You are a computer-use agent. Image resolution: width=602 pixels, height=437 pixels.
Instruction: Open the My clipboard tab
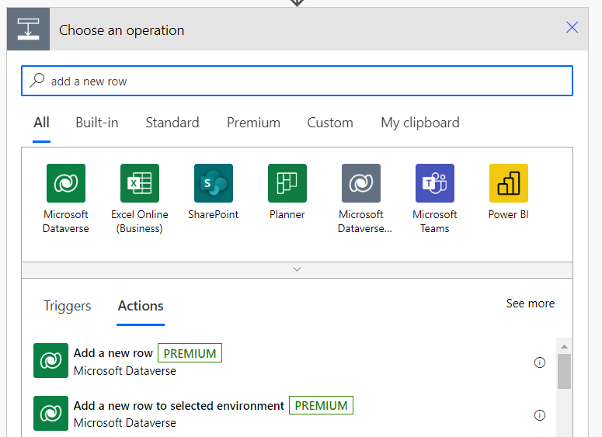(x=420, y=123)
